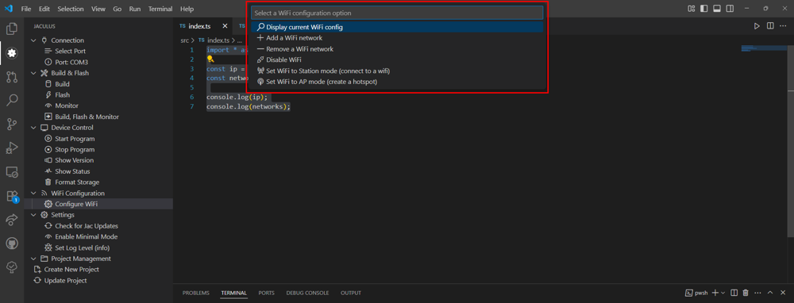Open the Run and Debug view

pos(12,148)
